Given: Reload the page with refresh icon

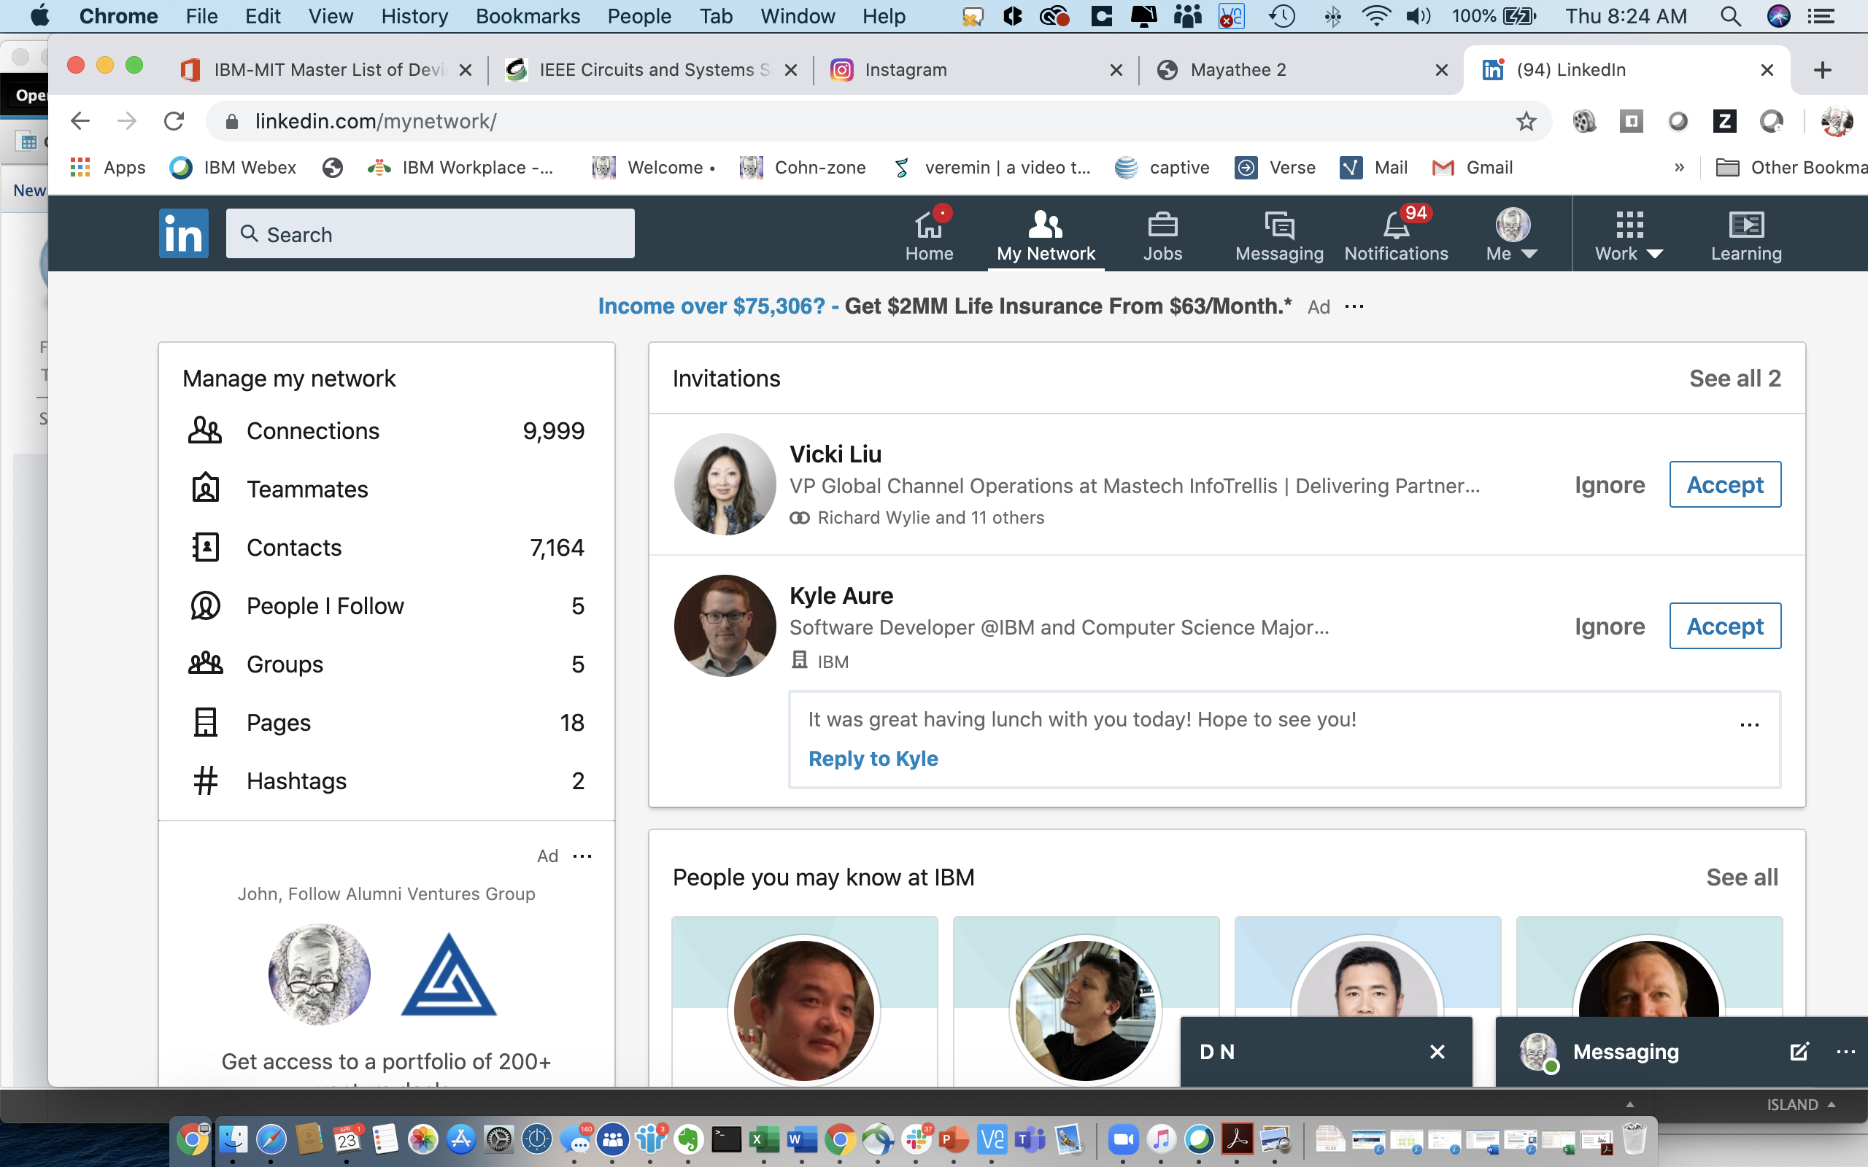Looking at the screenshot, I should click(x=174, y=121).
